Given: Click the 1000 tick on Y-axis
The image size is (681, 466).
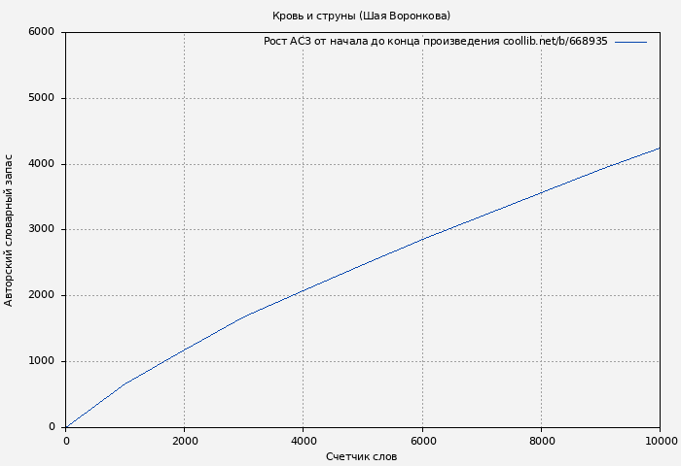Looking at the screenshot, I should pos(41,362).
